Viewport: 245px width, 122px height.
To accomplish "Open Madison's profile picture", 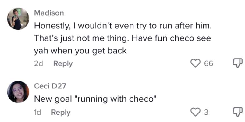I will click(x=18, y=19).
